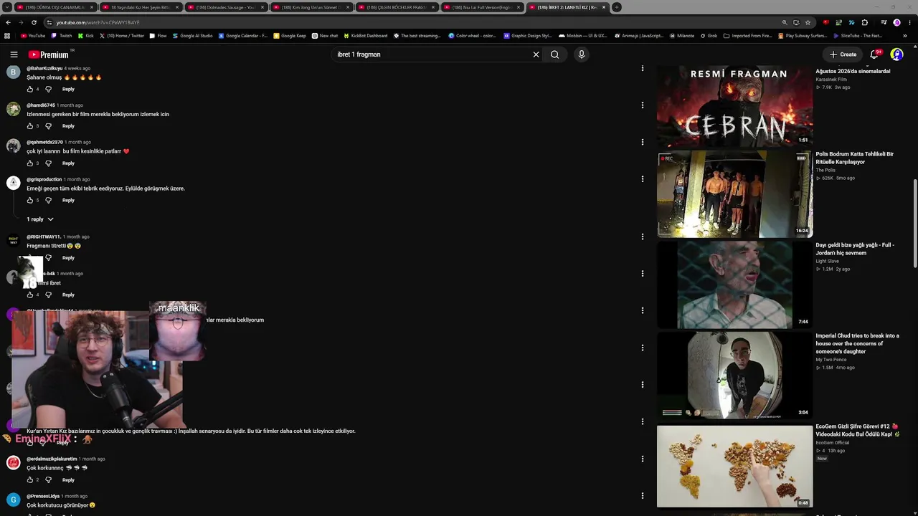This screenshot has height=516, width=918.
Task: Reply to @hamdi6745 comment
Action: (x=68, y=126)
